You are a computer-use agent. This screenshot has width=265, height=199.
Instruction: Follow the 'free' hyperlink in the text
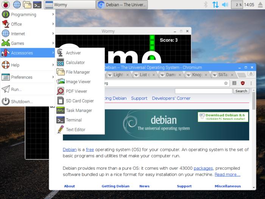tap(90, 150)
